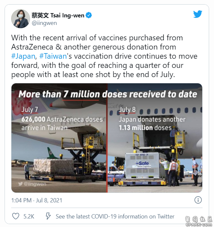Viewport: 214px width, 227px height.
Task: Click the @iingwen watermark on the image
Action: (32, 184)
